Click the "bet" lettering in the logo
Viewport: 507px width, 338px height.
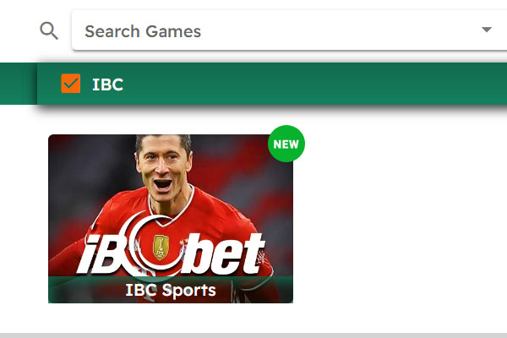223,253
